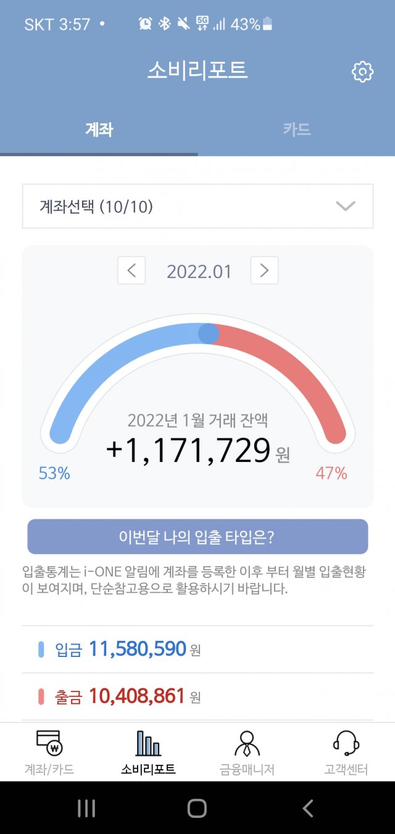The height and width of the screenshot is (834, 395).
Task: Open the 입금 11,580,590원 row
Action: (197, 649)
